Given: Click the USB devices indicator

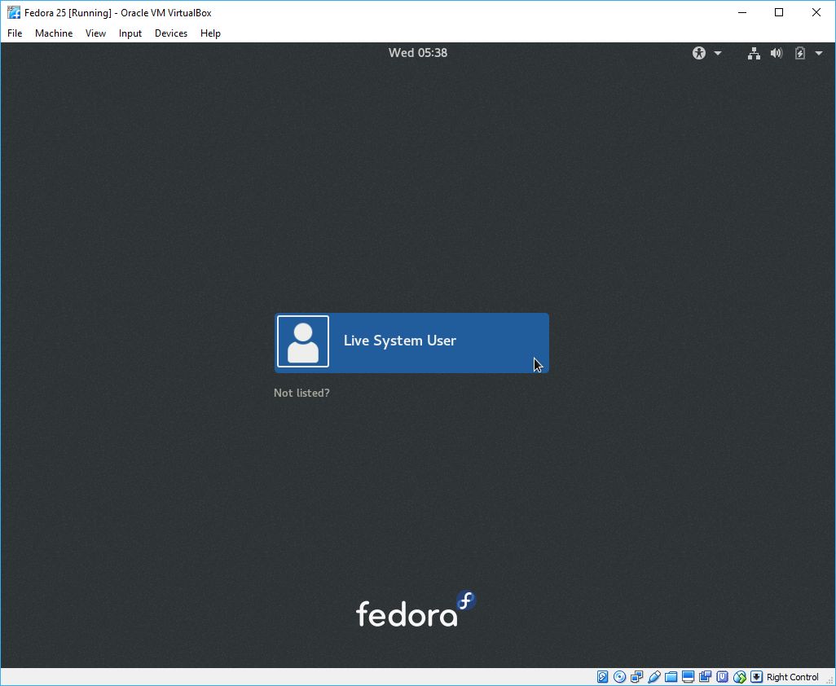Looking at the screenshot, I should click(653, 677).
